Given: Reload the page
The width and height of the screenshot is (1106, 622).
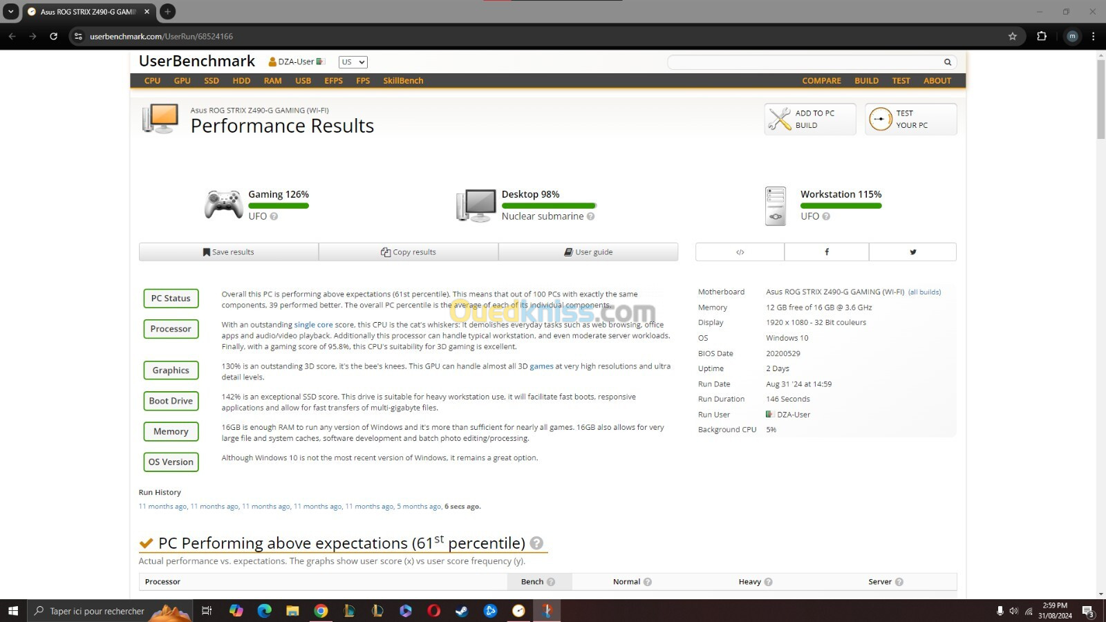Looking at the screenshot, I should [53, 37].
